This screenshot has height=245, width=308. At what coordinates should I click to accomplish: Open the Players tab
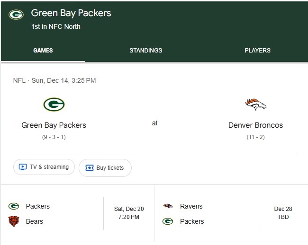[257, 51]
